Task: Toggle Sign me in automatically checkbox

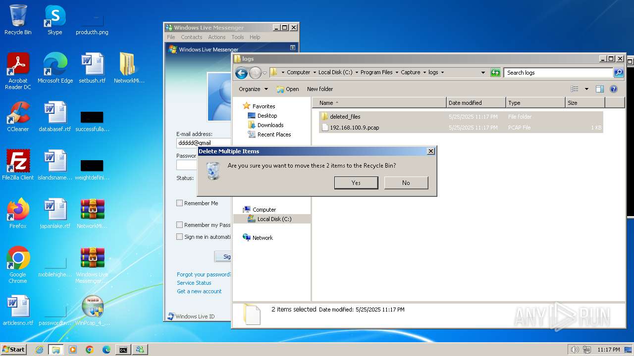Action: click(180, 237)
